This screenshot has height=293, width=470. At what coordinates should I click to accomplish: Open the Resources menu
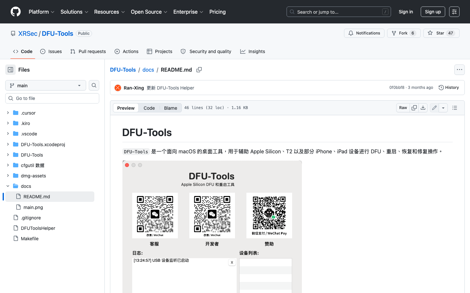tap(109, 12)
